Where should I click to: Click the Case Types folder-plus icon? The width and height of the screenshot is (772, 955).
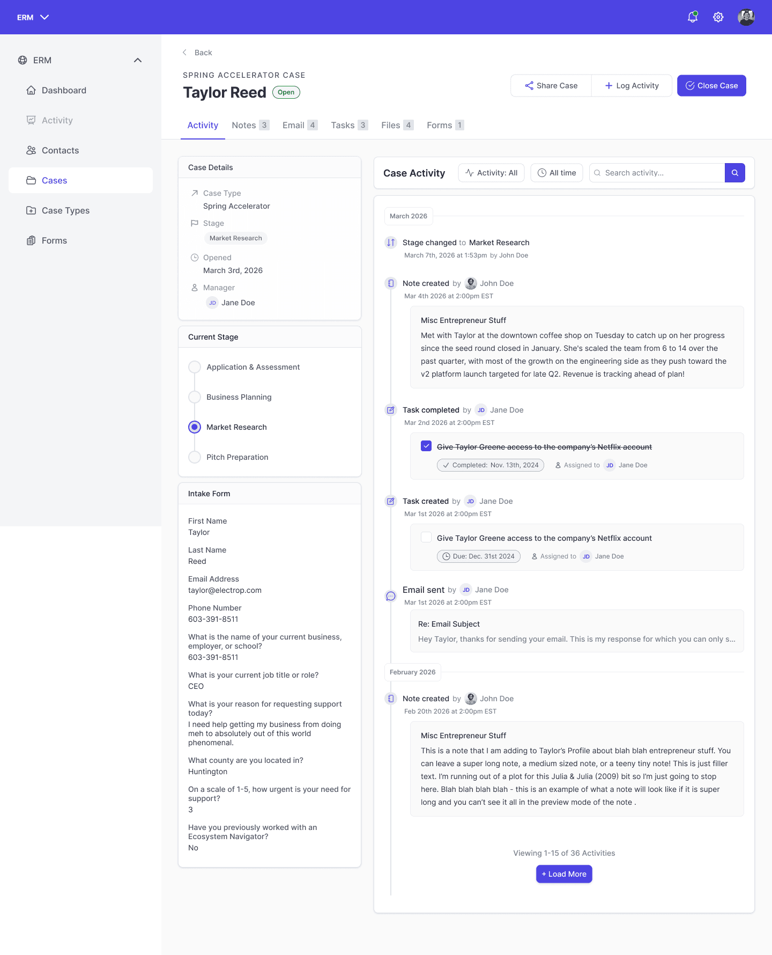(31, 210)
